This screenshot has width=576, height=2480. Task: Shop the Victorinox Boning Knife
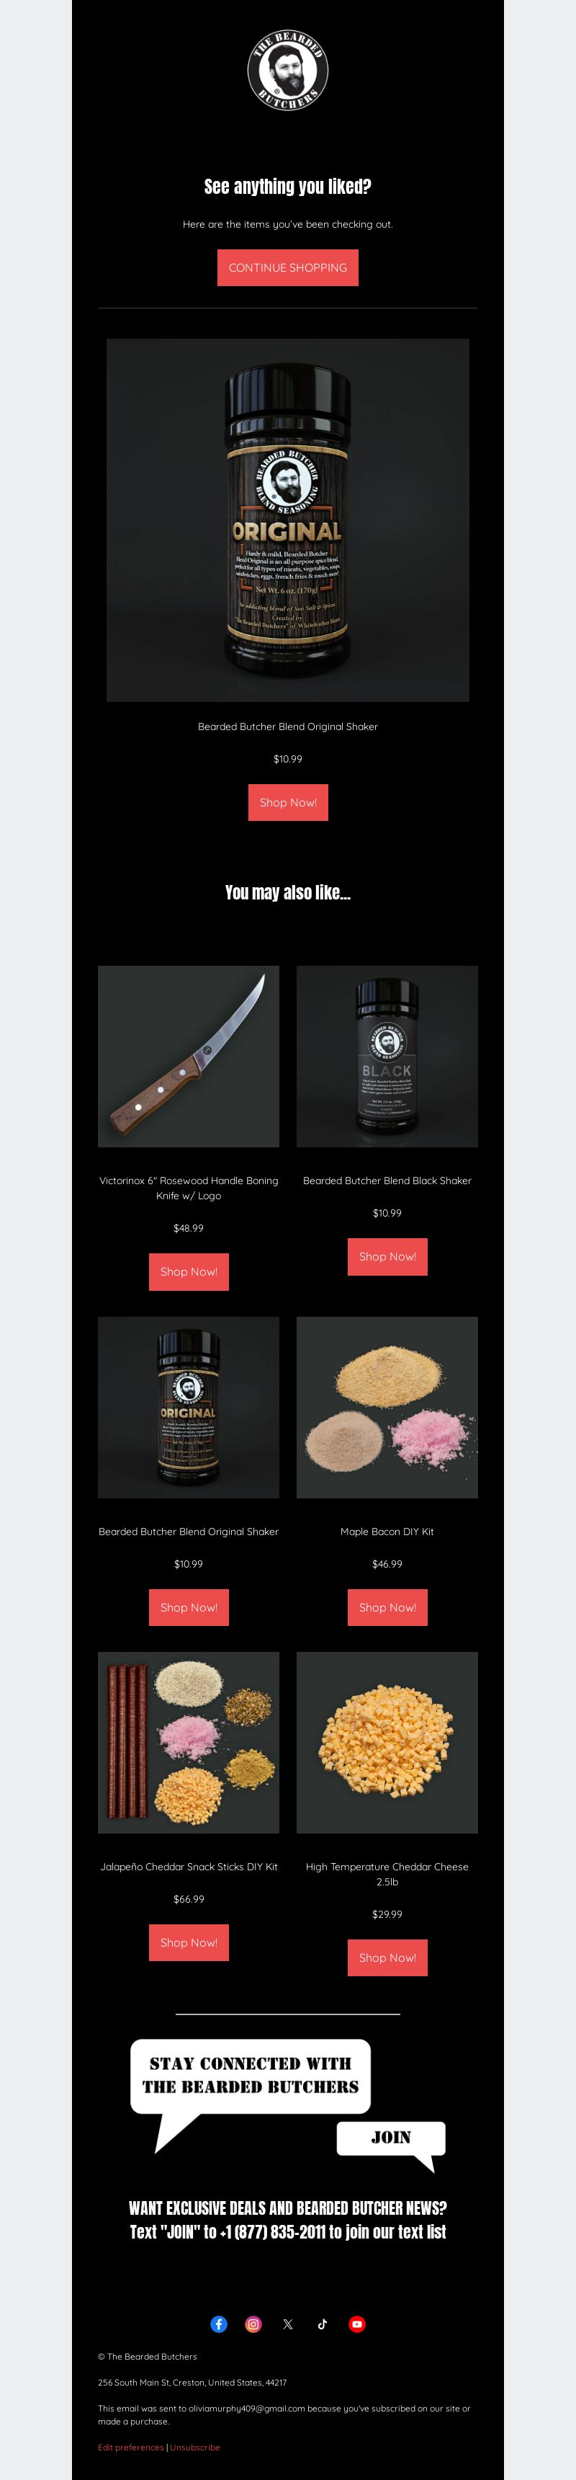189,1271
